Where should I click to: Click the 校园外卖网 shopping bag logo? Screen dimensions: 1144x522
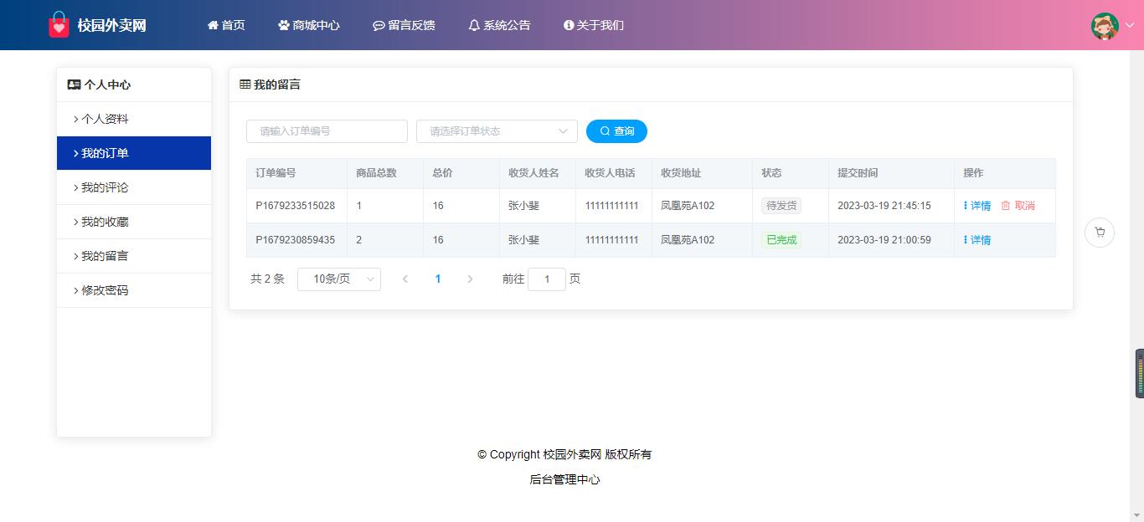pos(59,25)
